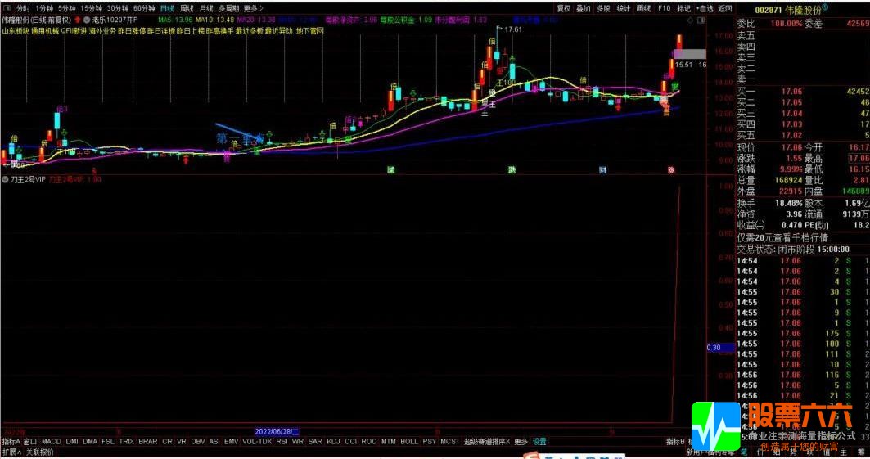
Task: Expand 更多 indicators list
Action: pyautogui.click(x=521, y=441)
